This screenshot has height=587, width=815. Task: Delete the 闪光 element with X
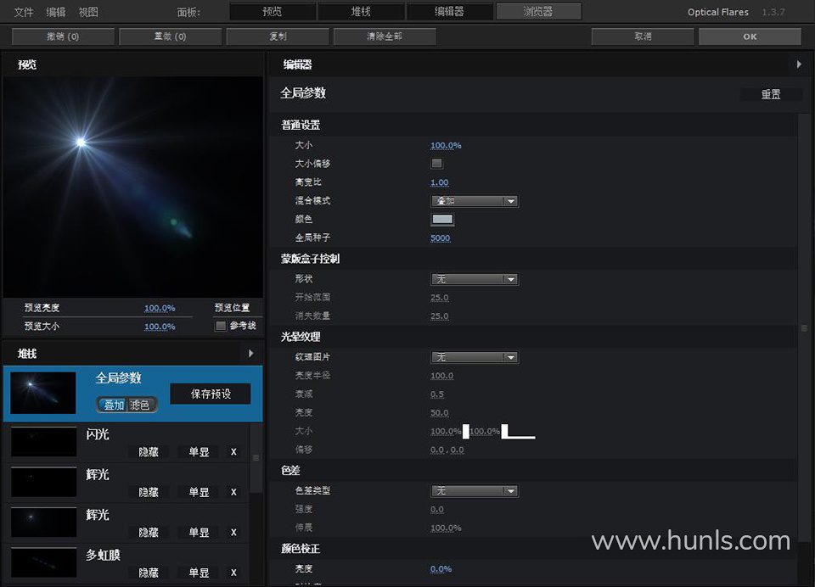pyautogui.click(x=234, y=452)
